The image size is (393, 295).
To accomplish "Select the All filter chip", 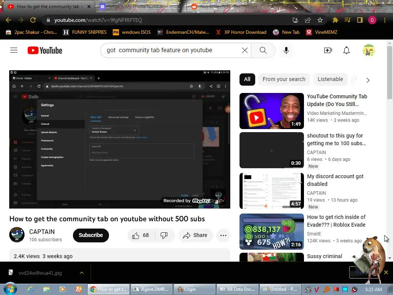I will (247, 79).
